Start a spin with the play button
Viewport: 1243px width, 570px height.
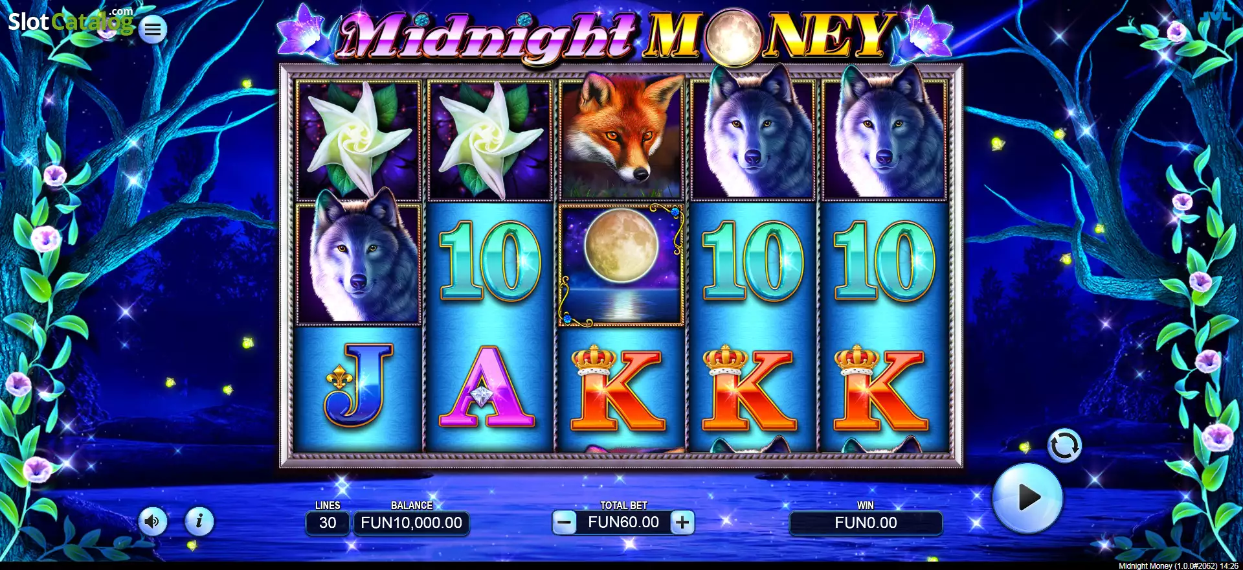point(1027,497)
